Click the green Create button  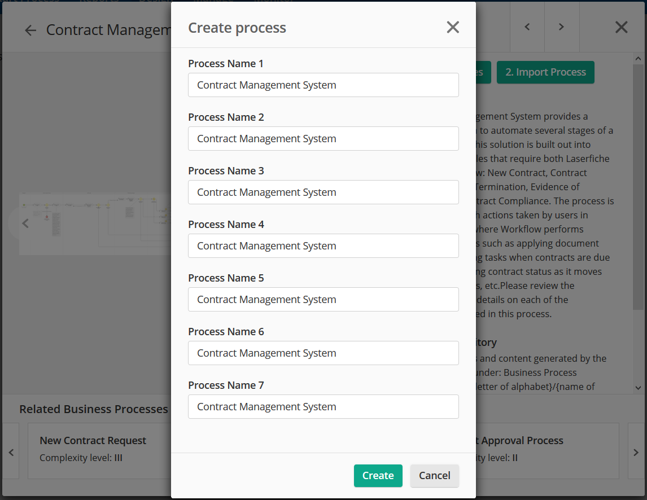(x=378, y=476)
